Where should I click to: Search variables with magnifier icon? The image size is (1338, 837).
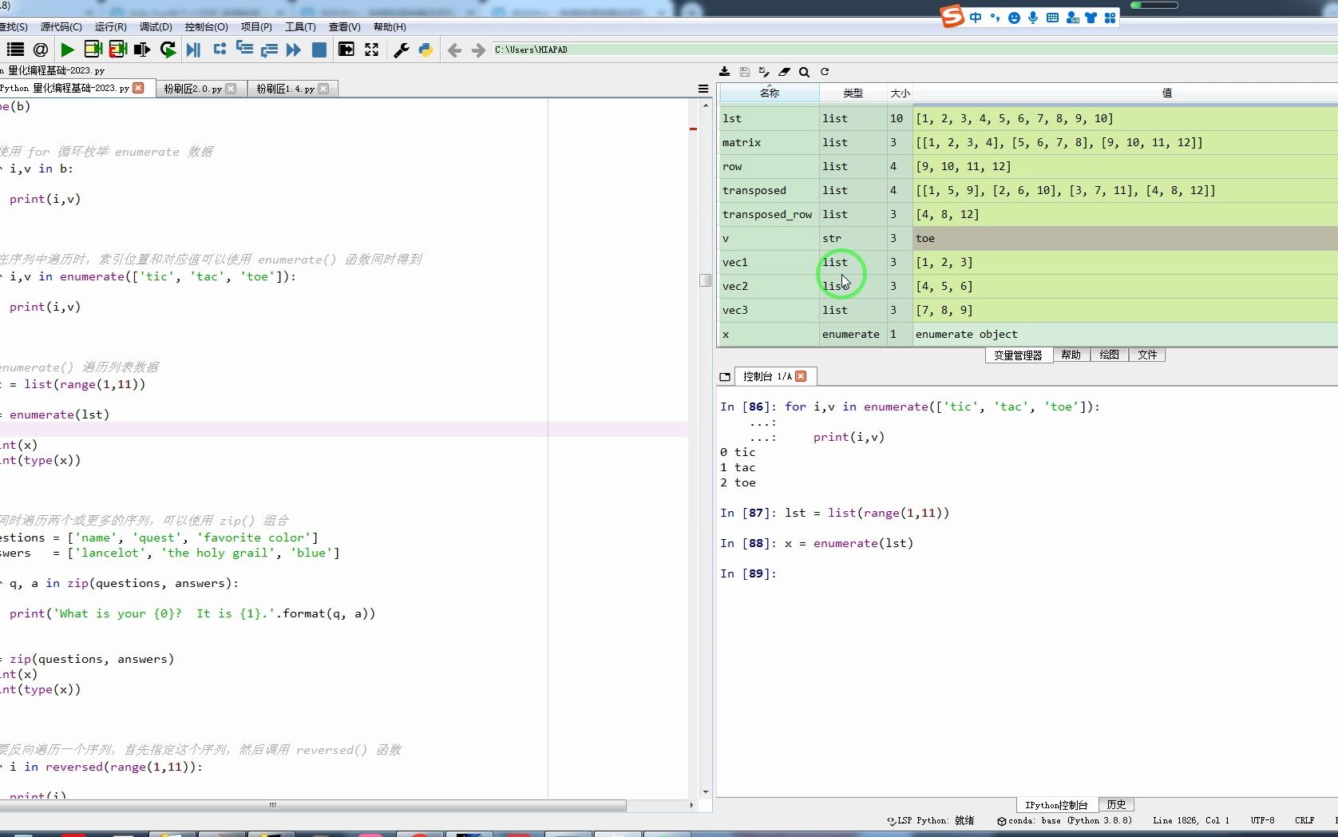click(x=804, y=72)
